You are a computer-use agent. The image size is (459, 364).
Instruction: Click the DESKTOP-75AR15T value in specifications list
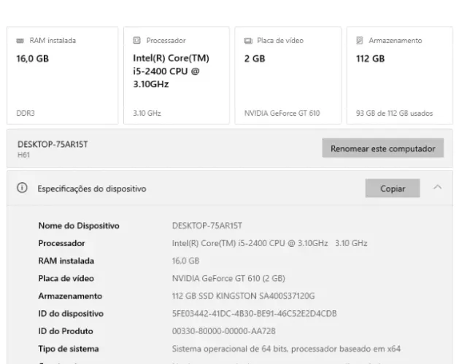[x=207, y=226]
